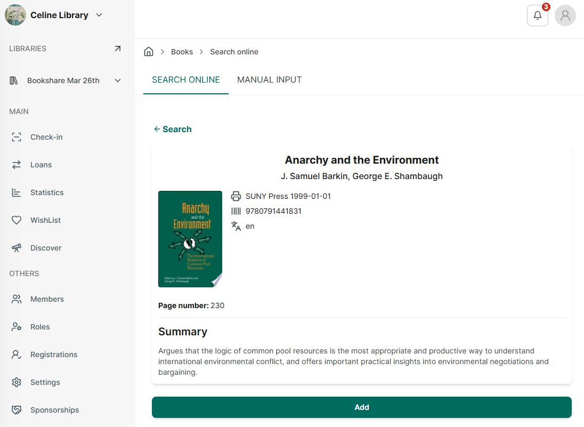The image size is (584, 427).
Task: Click the Sponsorships handshake icon
Action: [x=17, y=410]
